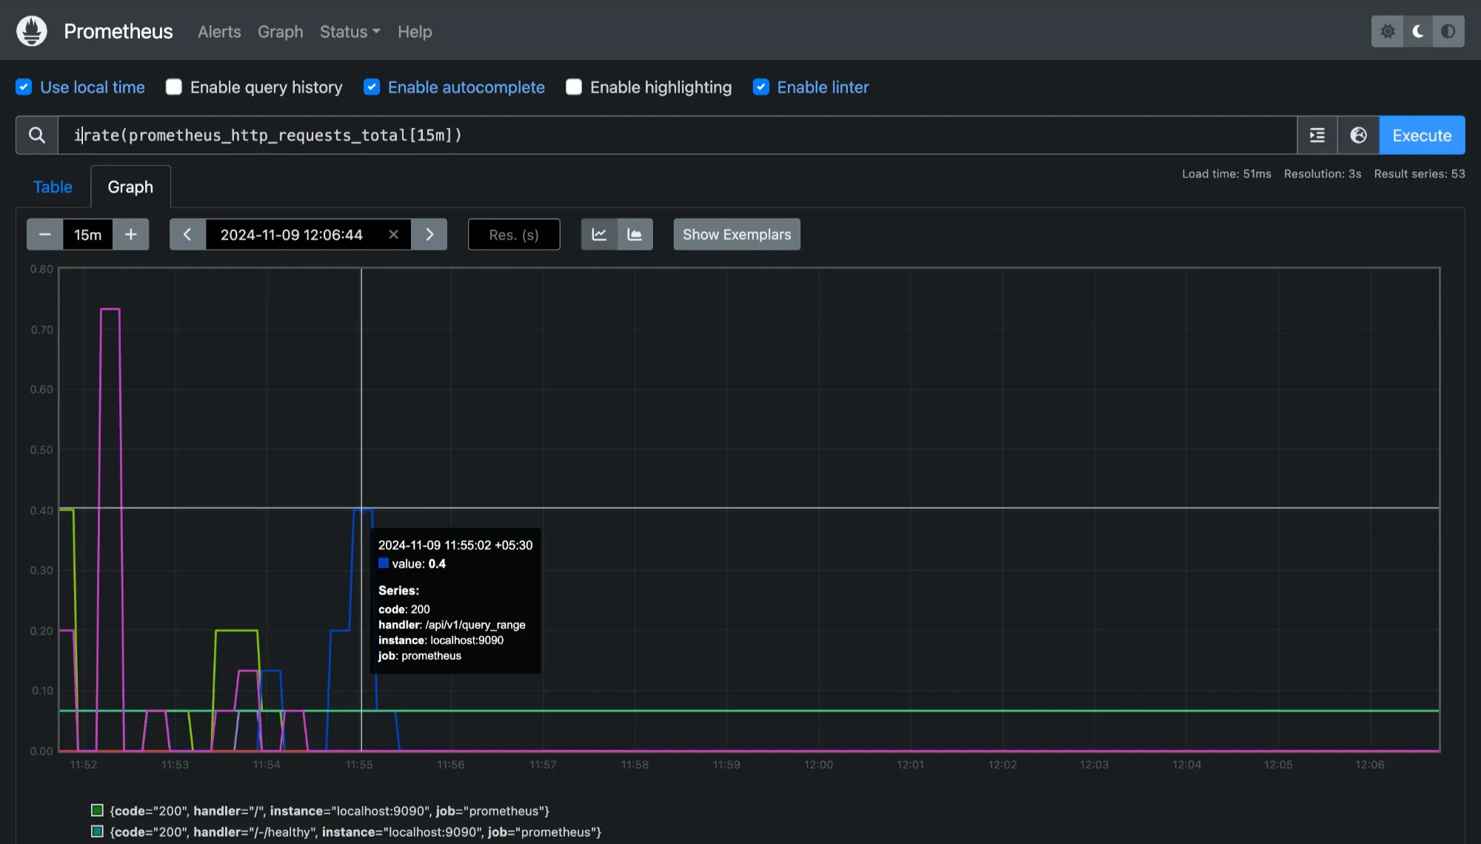
Task: Show unstacked line graph icon
Action: point(599,235)
